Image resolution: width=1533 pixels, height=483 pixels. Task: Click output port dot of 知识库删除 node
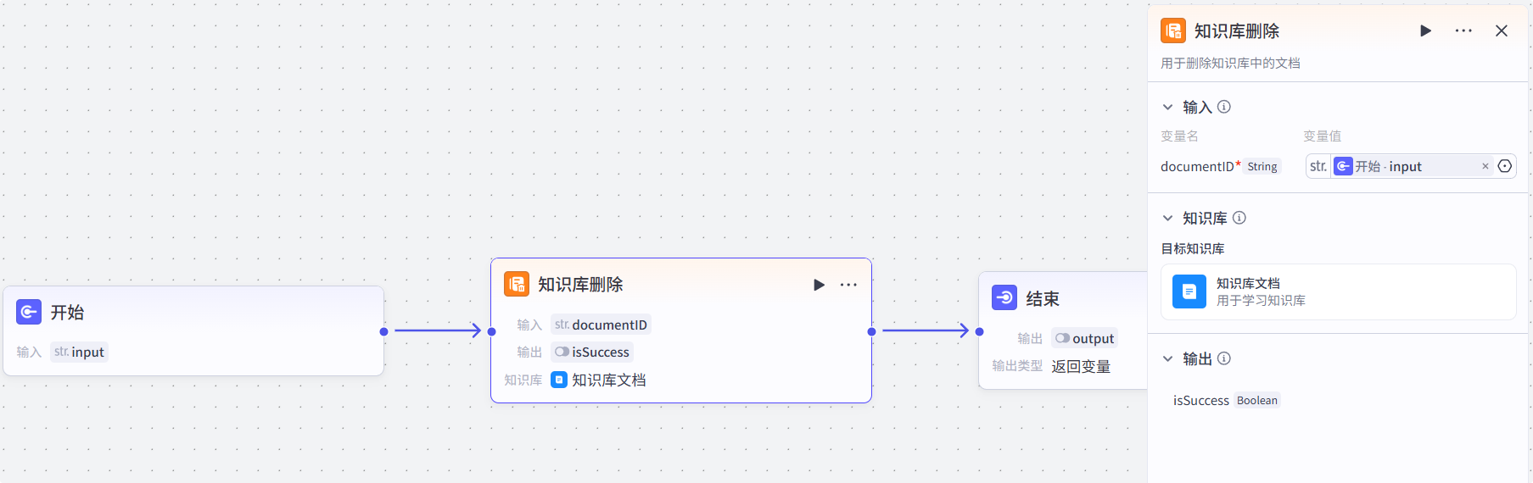[871, 331]
